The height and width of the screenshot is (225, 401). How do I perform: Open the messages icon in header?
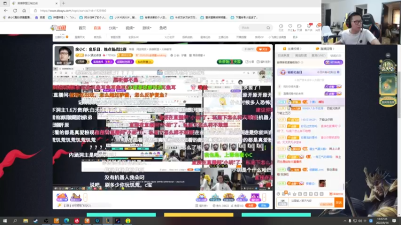[318, 27]
